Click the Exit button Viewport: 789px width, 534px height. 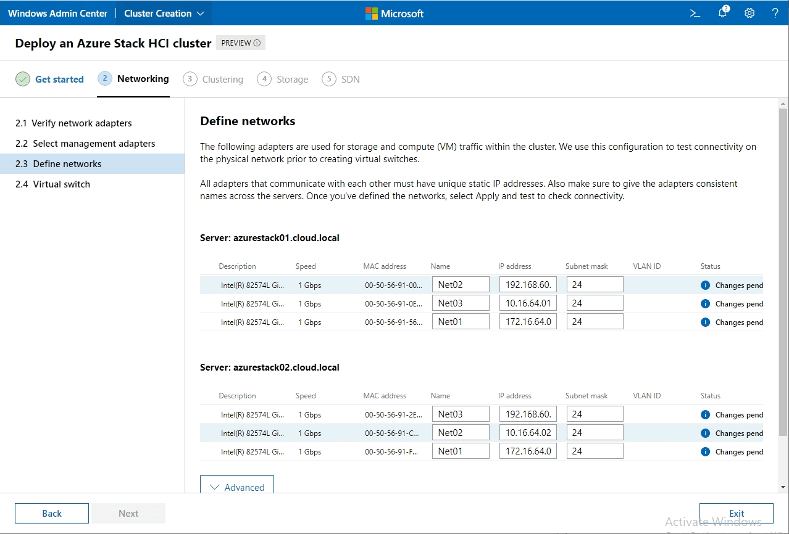[736, 513]
